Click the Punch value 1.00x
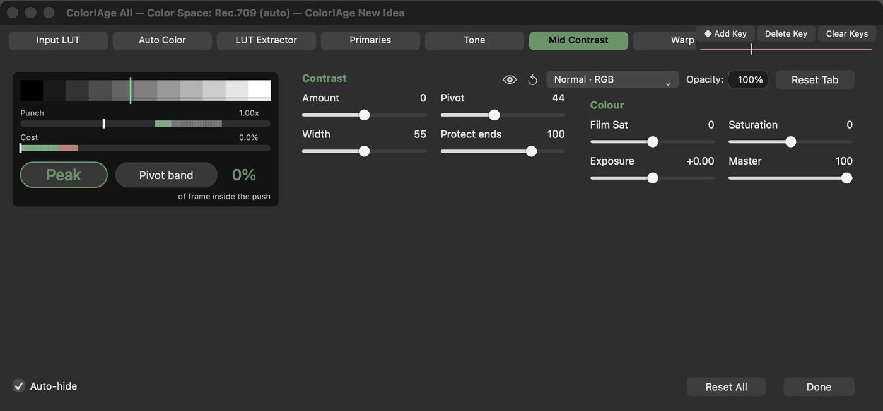 [x=249, y=113]
